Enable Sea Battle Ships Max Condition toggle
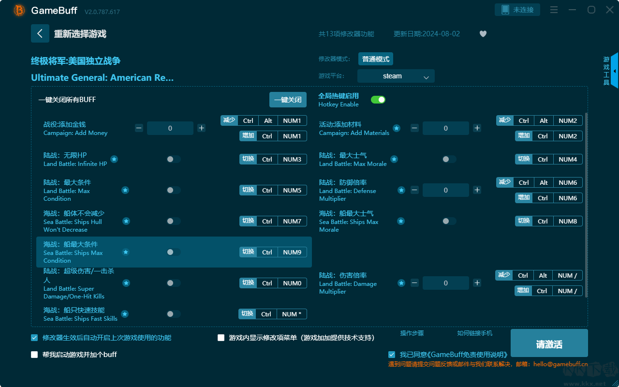The image size is (619, 387). 174,252
